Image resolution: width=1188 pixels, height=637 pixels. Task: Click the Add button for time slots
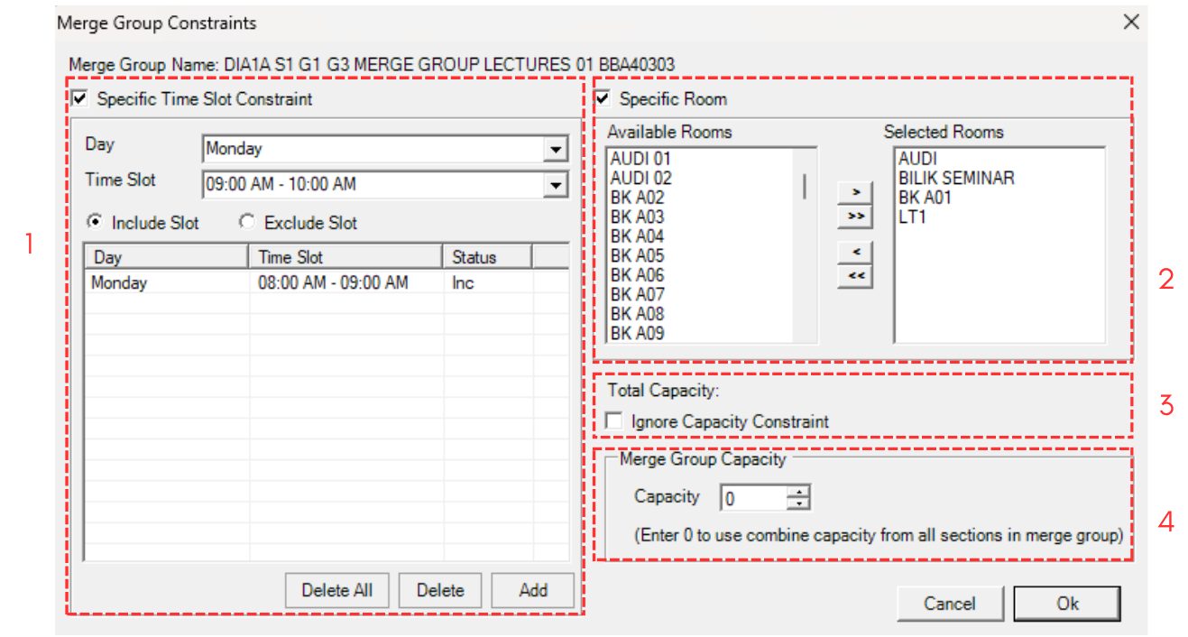coord(532,590)
